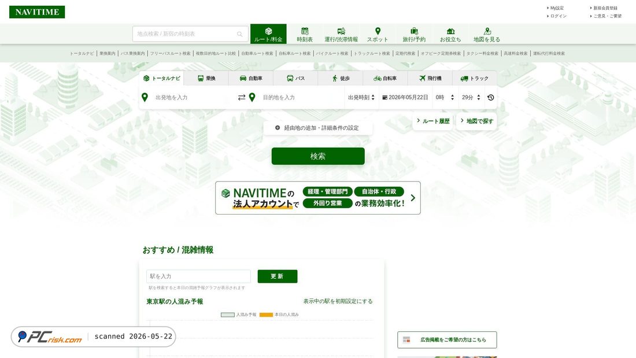Focus the 出発地を入力 departure field
Viewport: 636px width, 358px height.
click(x=193, y=97)
